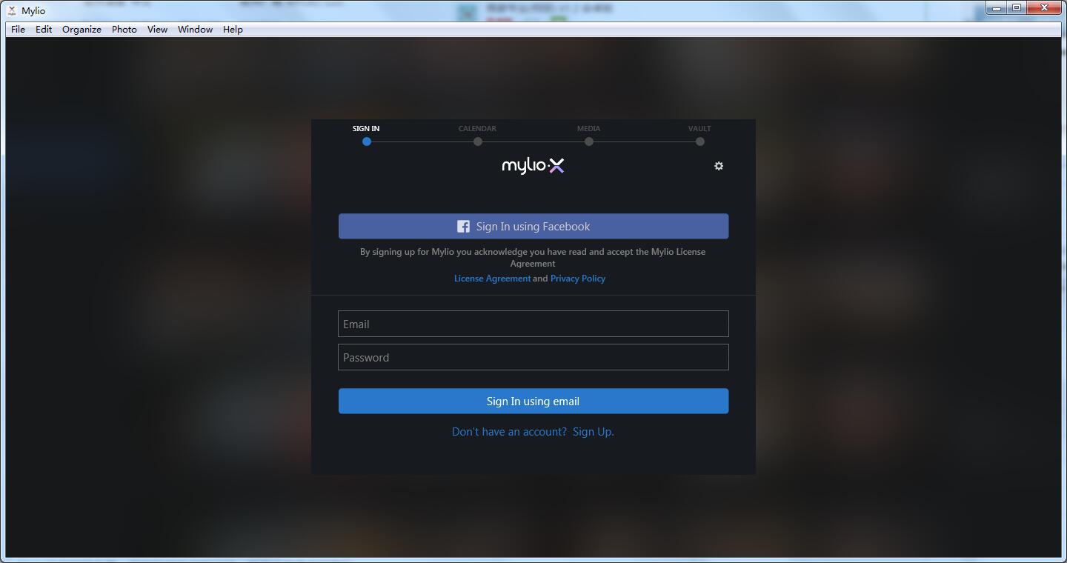This screenshot has width=1067, height=563.
Task: Open the Organize menu
Action: (82, 30)
